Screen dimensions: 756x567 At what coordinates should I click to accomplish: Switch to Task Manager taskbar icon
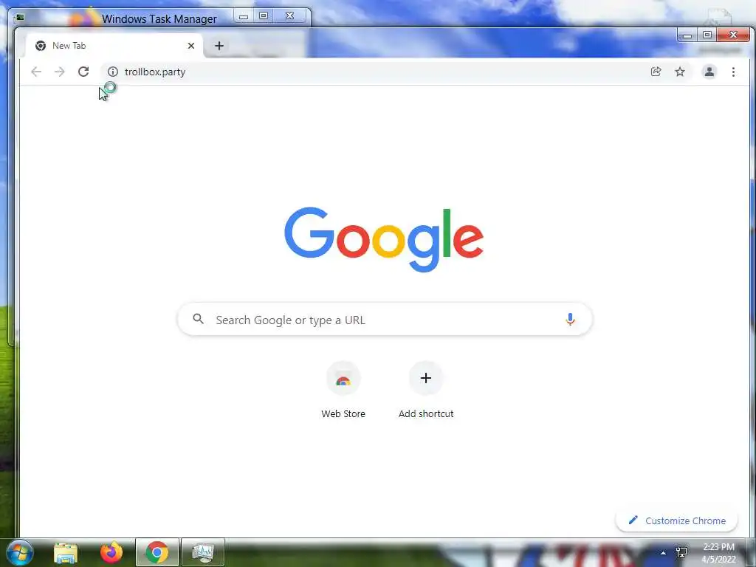coord(203,552)
